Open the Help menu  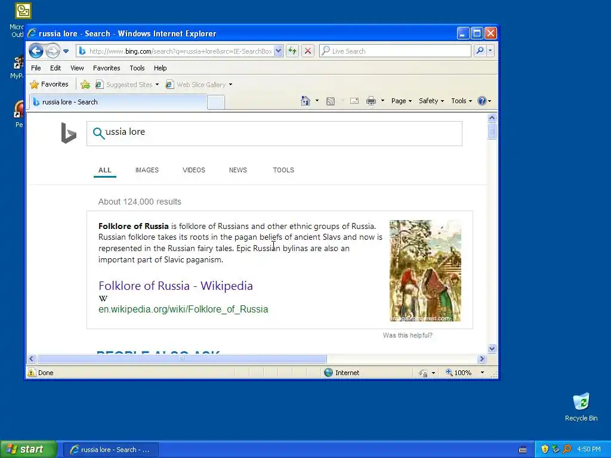(x=160, y=68)
